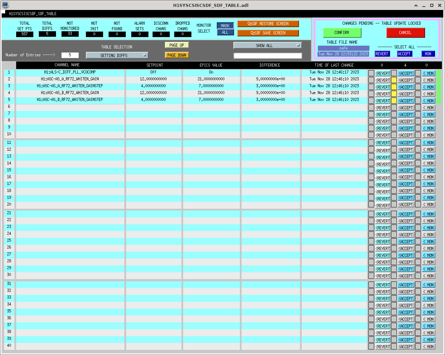Click the Number of Entries field

pos(70,55)
